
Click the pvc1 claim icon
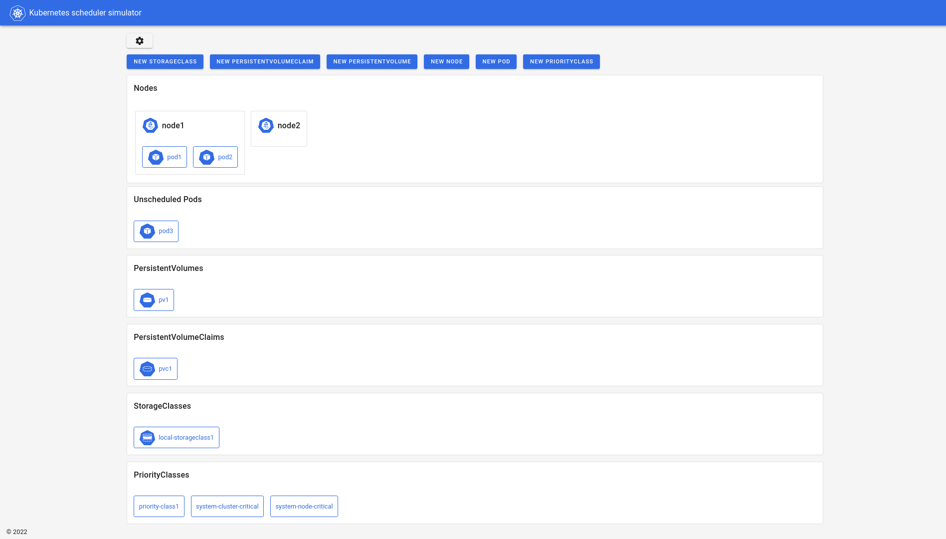click(147, 369)
